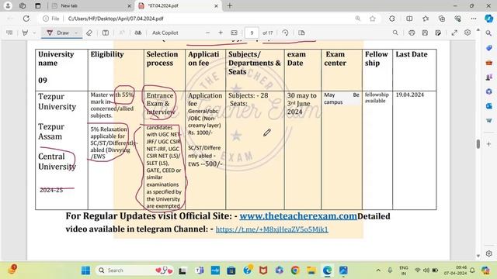Toggle Edge split screen
497x279 pixels.
409,19
